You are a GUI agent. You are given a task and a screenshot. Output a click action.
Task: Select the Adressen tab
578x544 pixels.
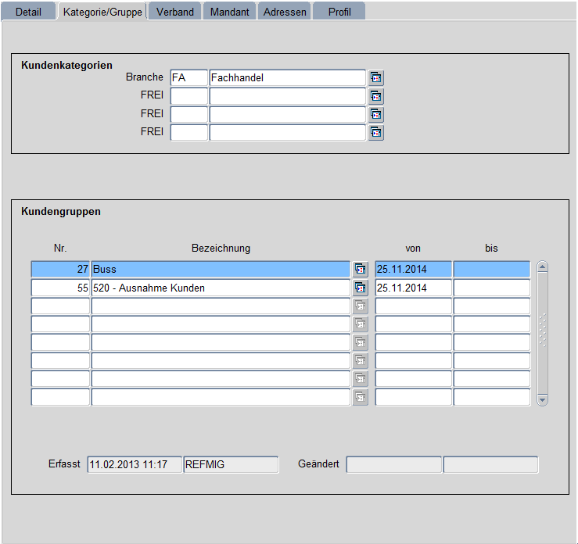[x=285, y=12]
